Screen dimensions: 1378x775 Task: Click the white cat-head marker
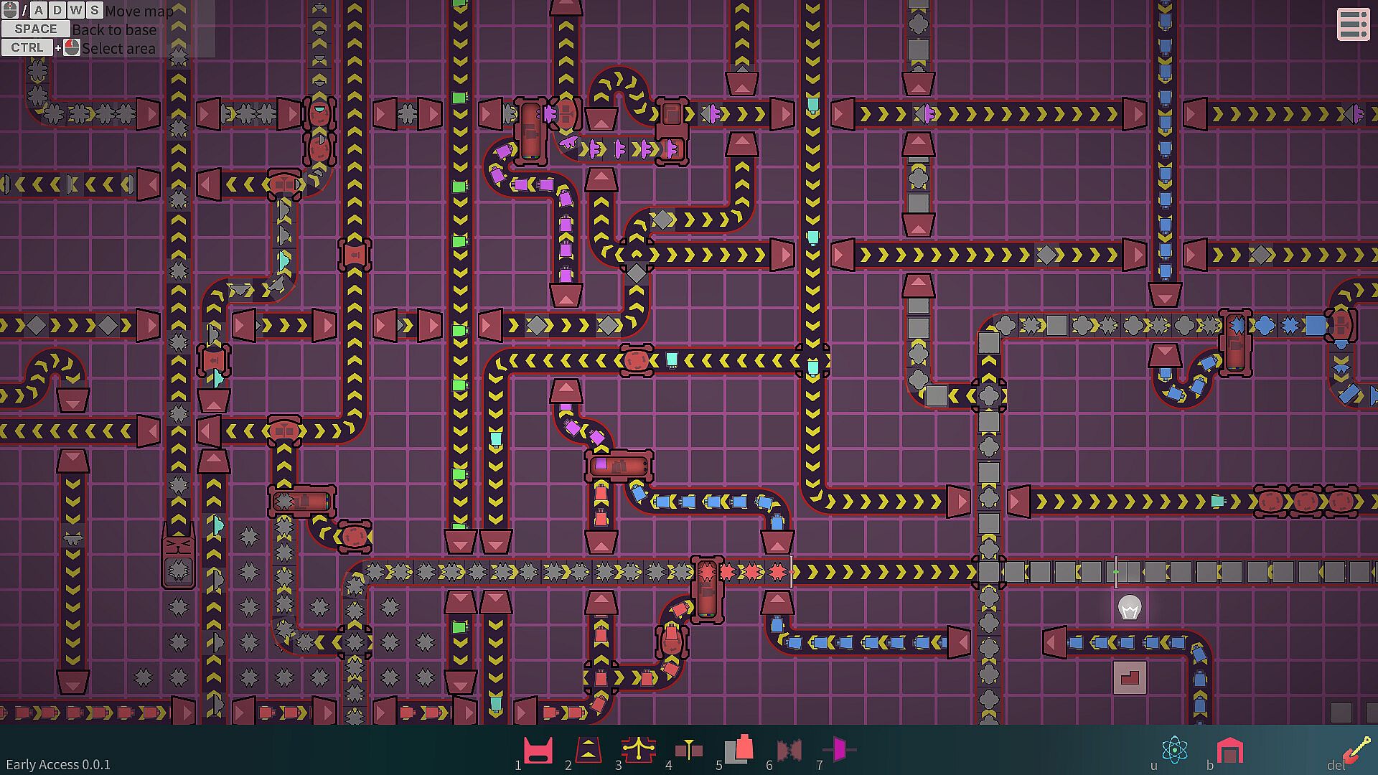click(x=1130, y=609)
